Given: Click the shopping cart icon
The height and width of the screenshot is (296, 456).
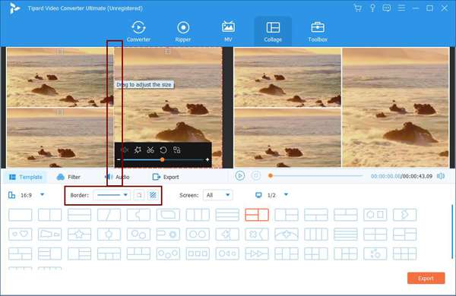Looking at the screenshot, I should tap(358, 8).
